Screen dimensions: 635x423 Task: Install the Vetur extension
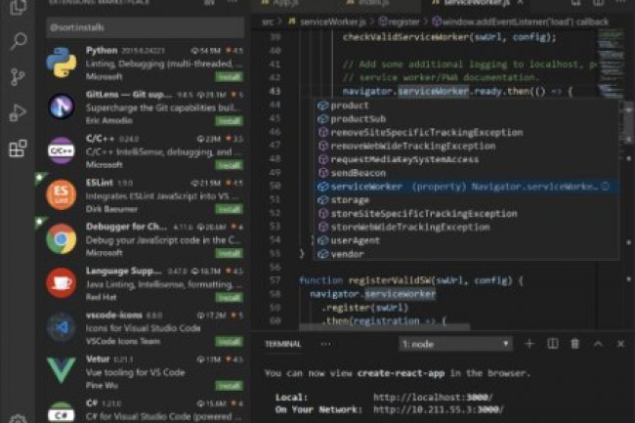(229, 385)
